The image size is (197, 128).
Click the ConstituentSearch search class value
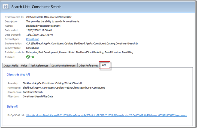33,92
